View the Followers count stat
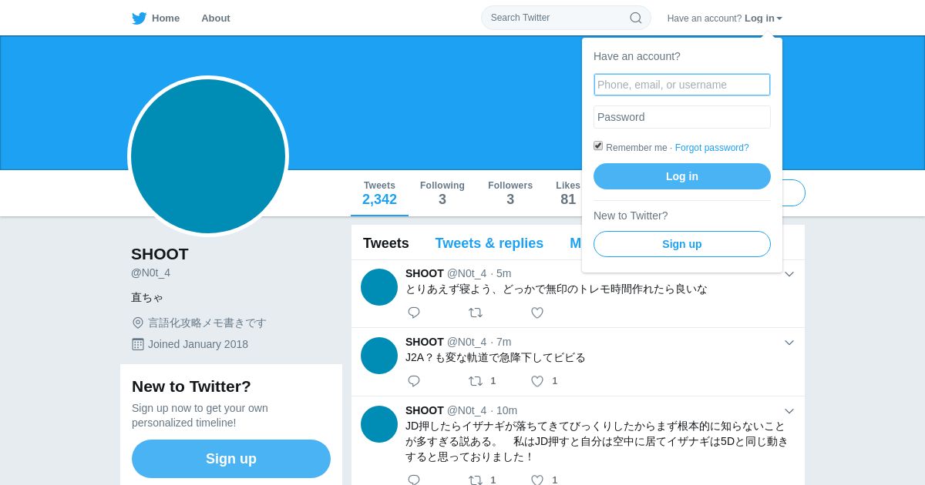Screen dimensions: 925x485 click(x=510, y=193)
